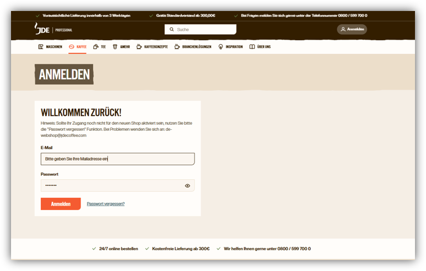
Task: Click the checkmark beside 24/7 online bestellen
Action: pyautogui.click(x=94, y=248)
